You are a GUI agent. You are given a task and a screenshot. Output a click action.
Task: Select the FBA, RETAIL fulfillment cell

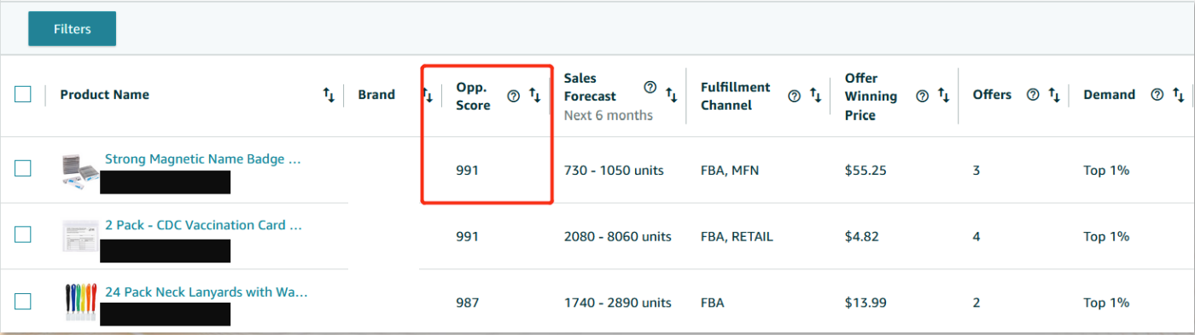click(x=737, y=236)
